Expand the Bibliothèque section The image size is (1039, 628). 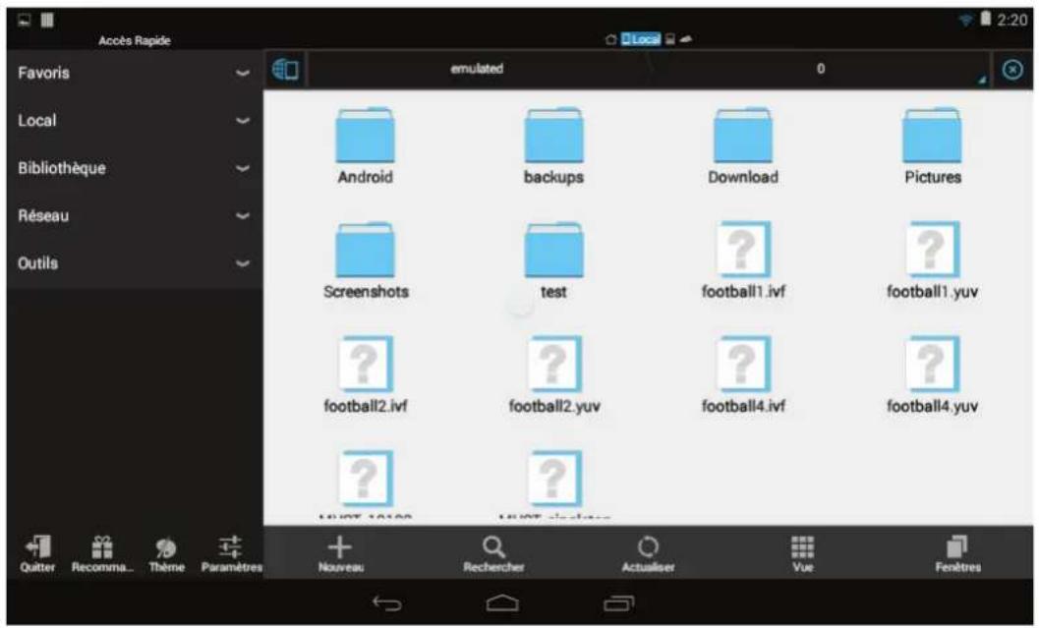(x=135, y=168)
